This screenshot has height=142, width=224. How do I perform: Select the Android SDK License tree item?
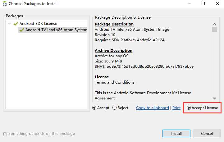(38, 23)
